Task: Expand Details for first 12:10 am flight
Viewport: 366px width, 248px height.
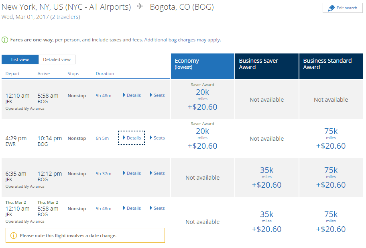Action: [132, 95]
